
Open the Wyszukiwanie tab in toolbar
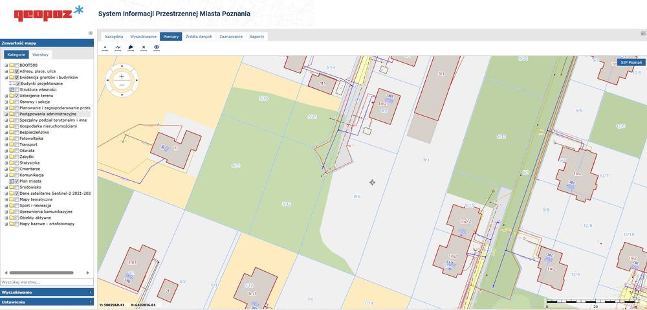(143, 37)
